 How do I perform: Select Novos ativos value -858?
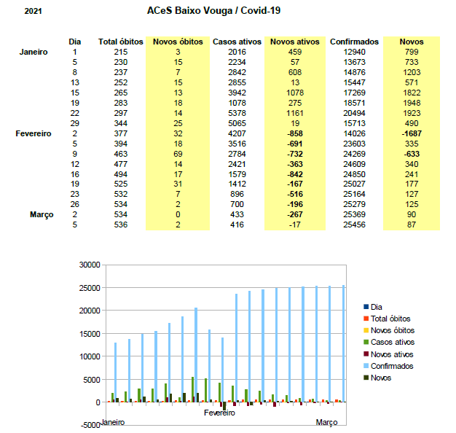tap(295, 133)
